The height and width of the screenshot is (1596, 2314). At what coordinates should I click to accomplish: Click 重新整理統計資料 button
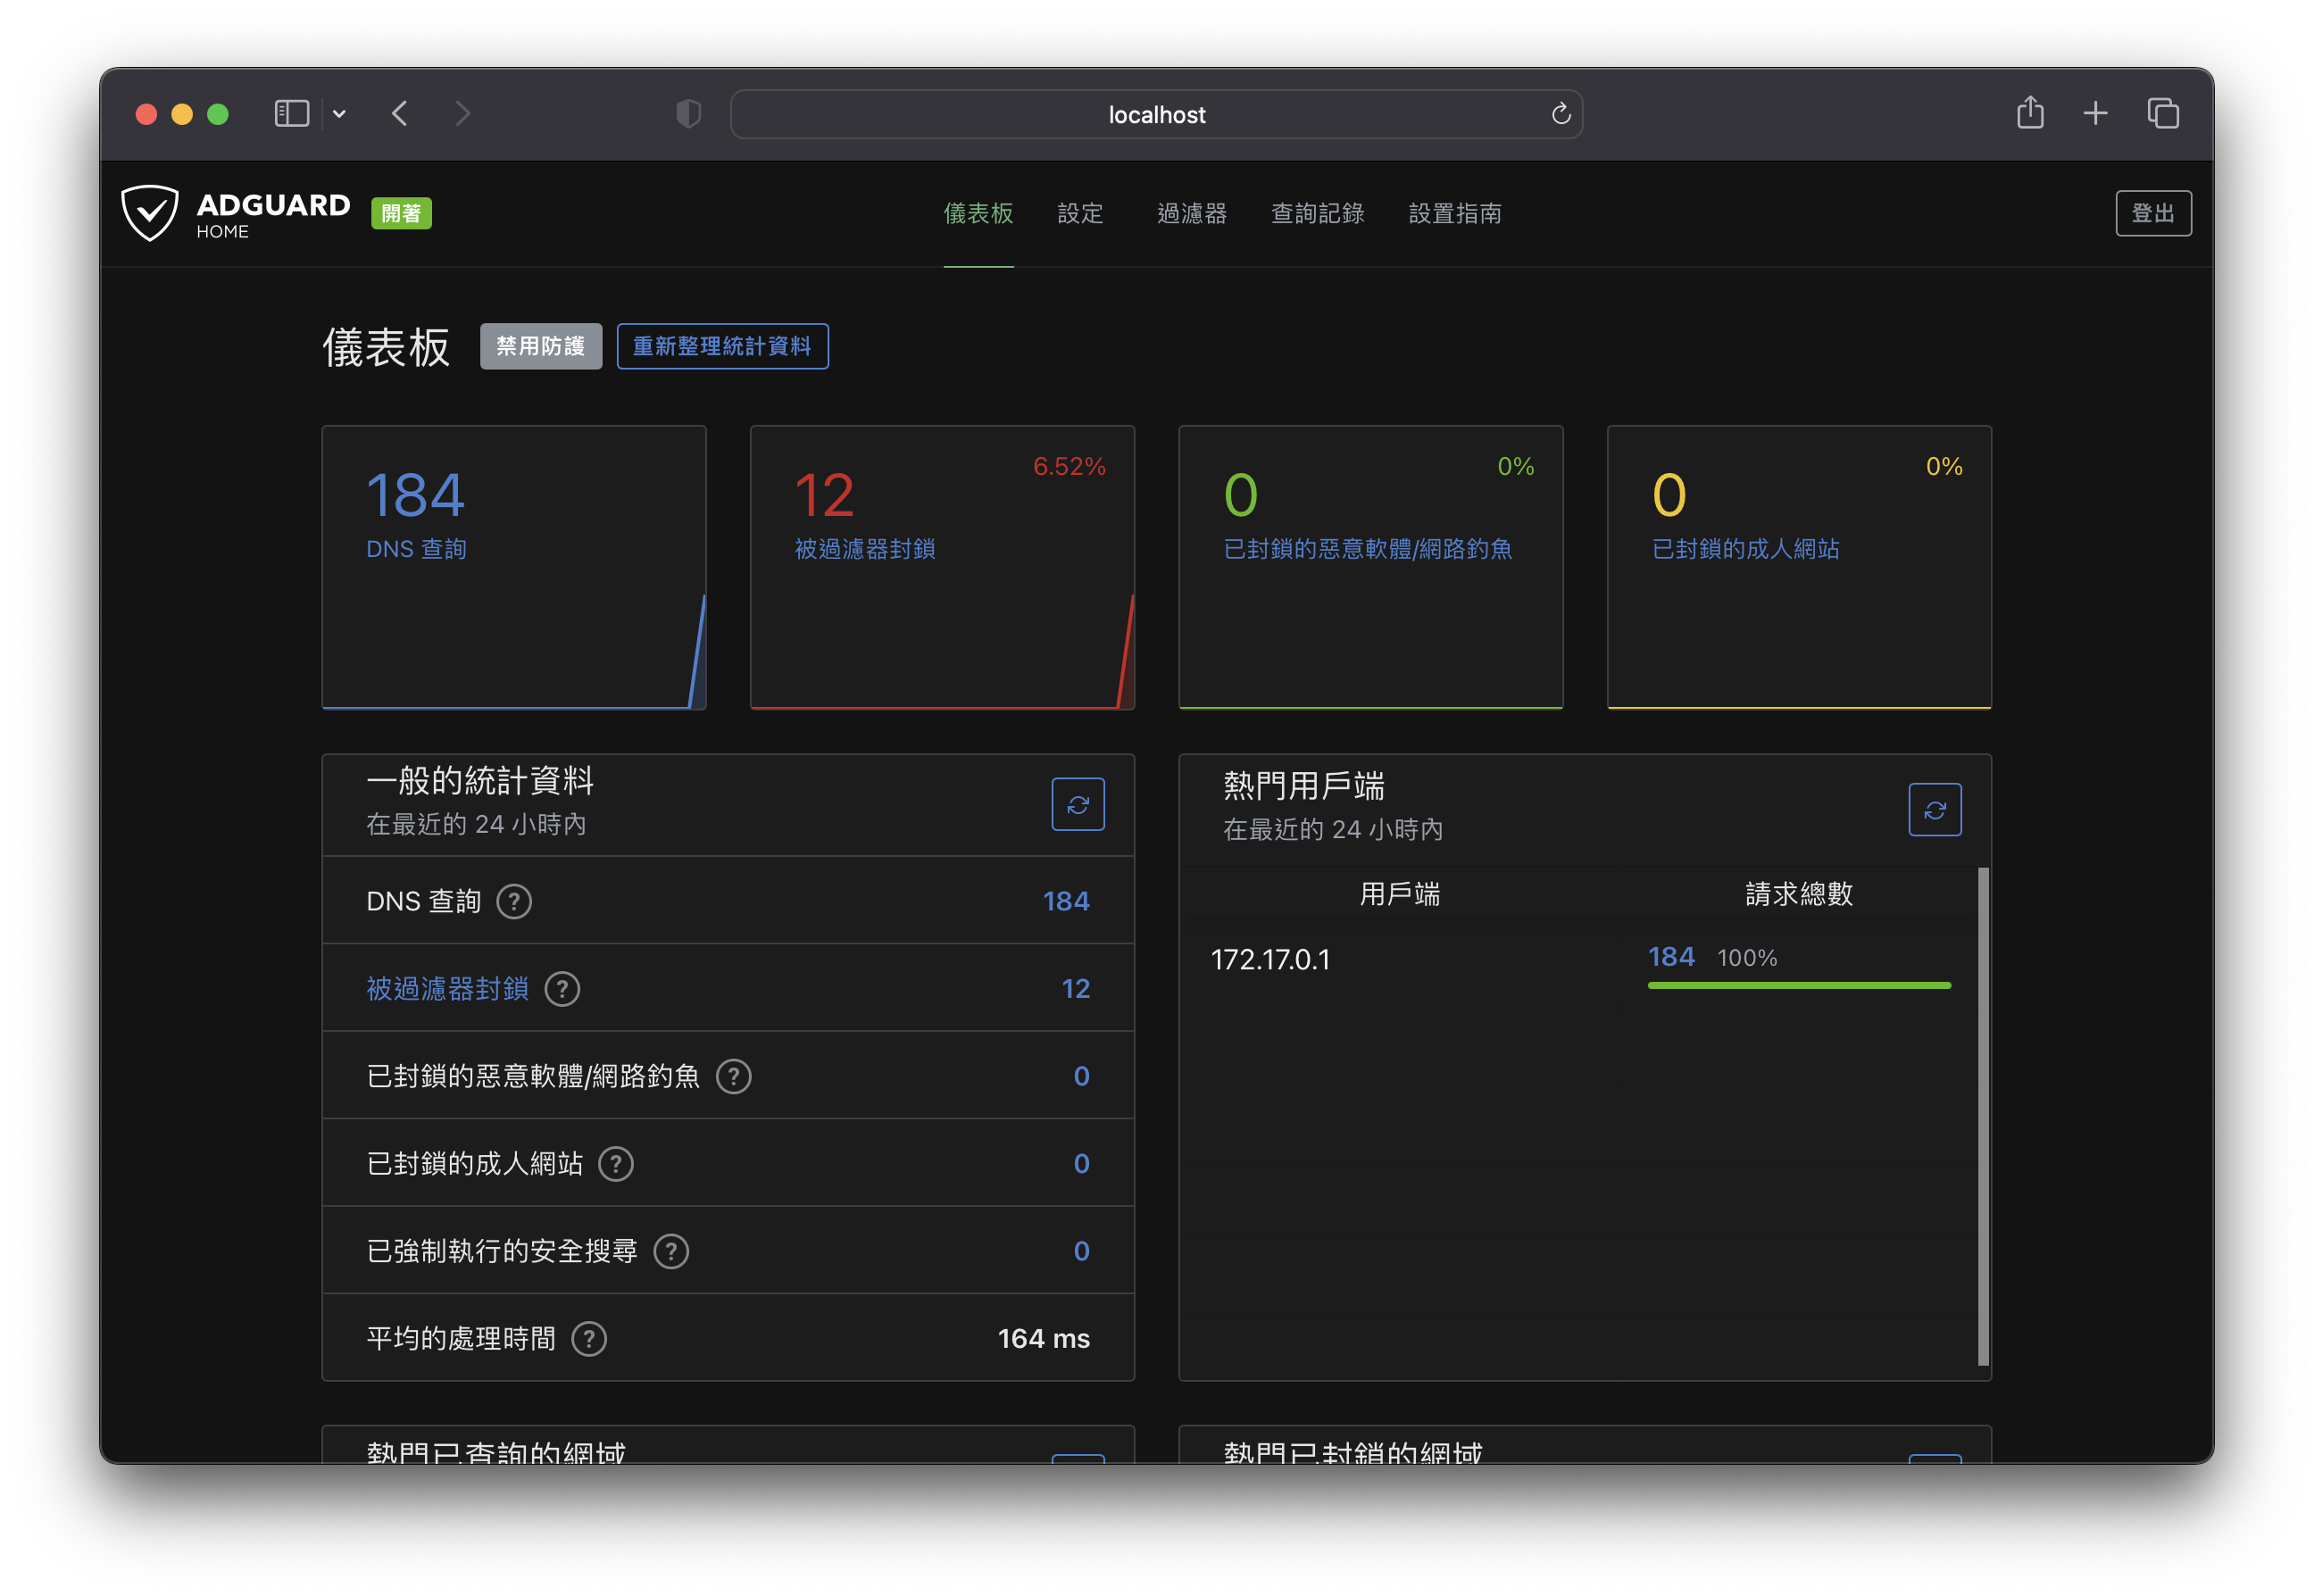click(722, 346)
